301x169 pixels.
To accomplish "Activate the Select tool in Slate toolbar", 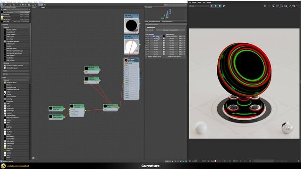I will (x=1, y=5).
